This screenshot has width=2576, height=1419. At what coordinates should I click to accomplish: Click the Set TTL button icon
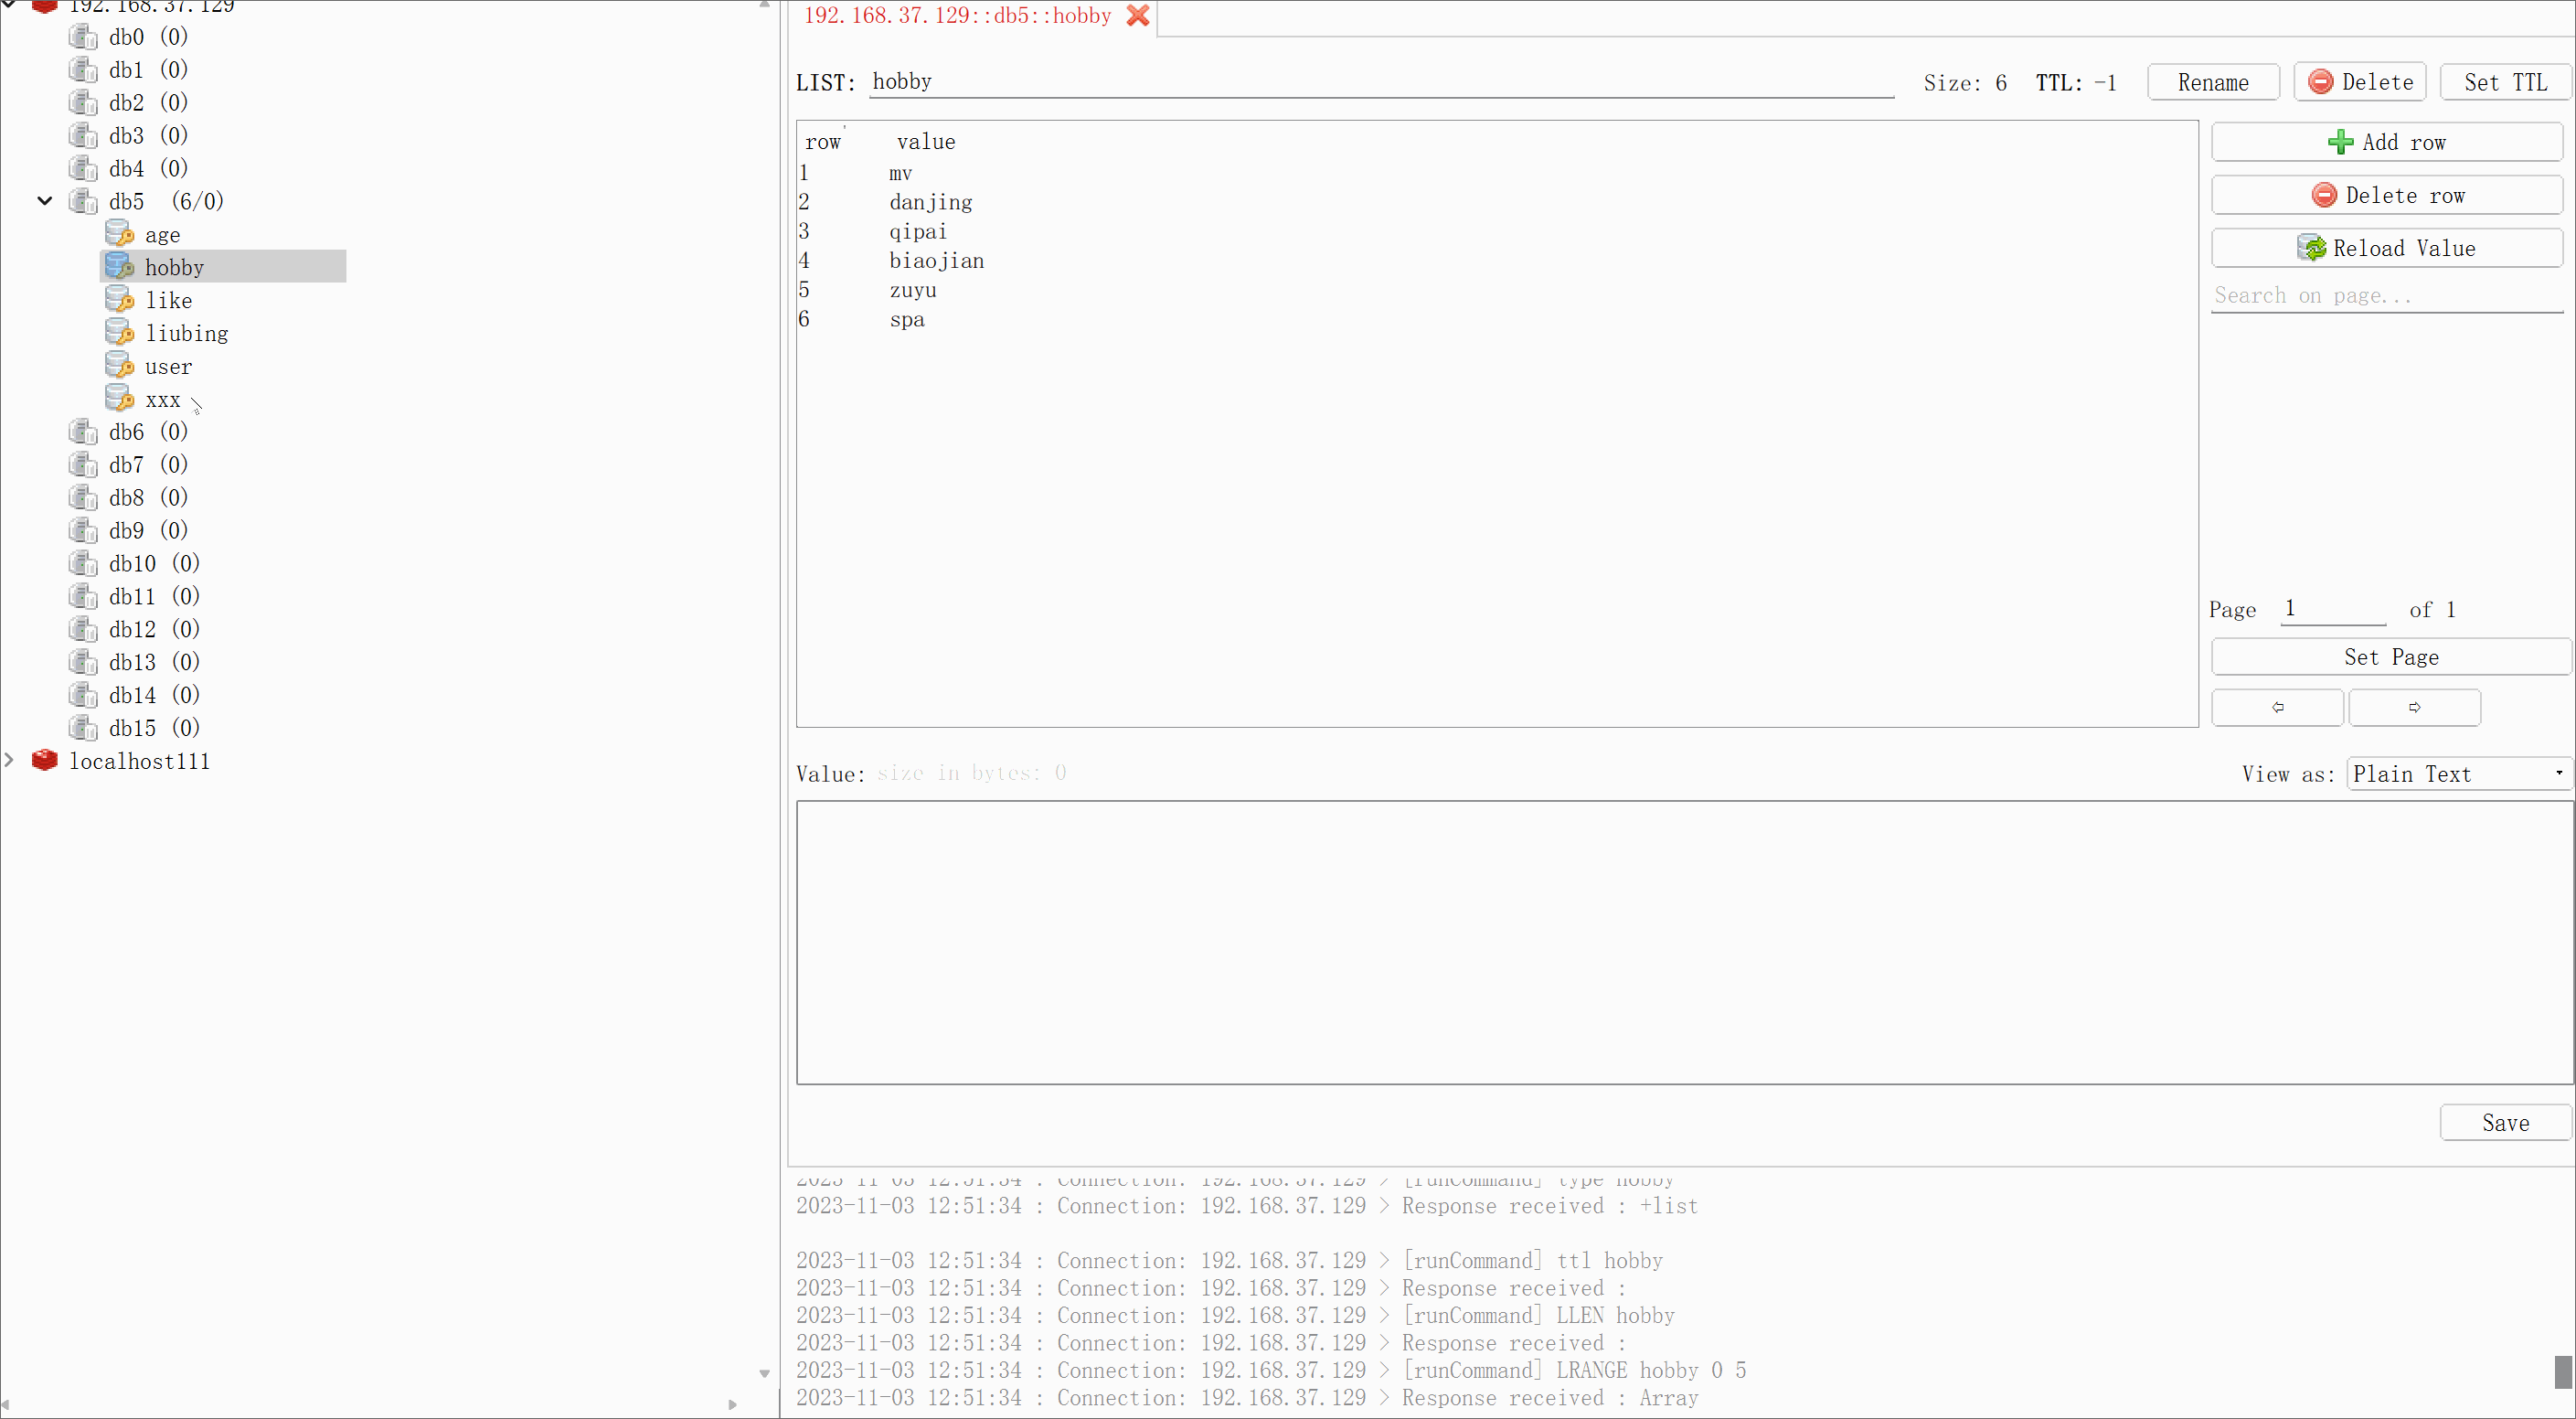[2503, 82]
